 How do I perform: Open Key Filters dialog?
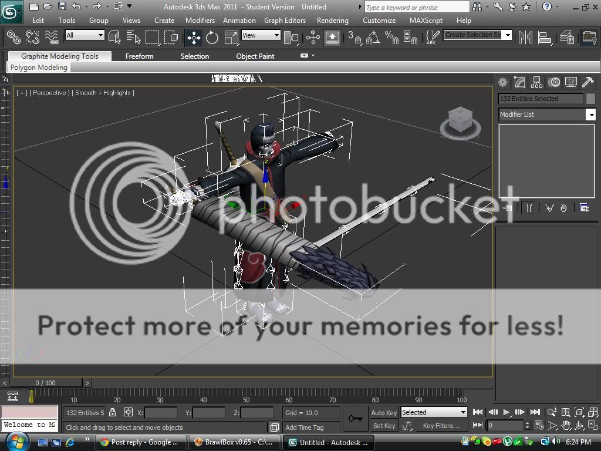pos(441,426)
